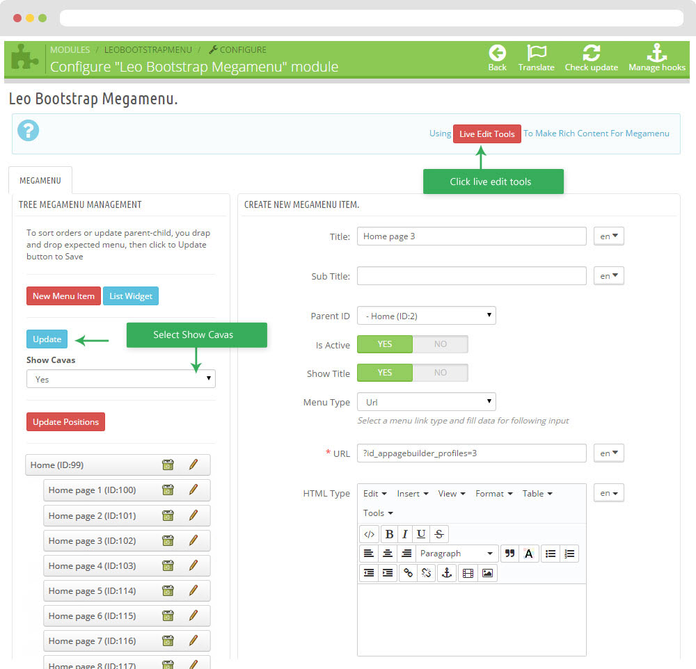
Task: Edit the Home (ID:99) menu item
Action: point(193,465)
